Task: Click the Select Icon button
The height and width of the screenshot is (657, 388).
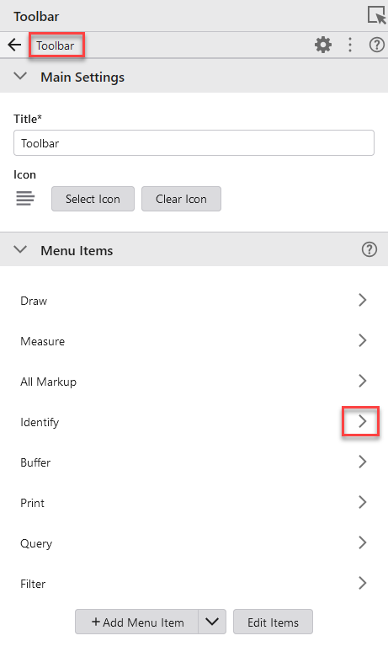Action: [93, 199]
